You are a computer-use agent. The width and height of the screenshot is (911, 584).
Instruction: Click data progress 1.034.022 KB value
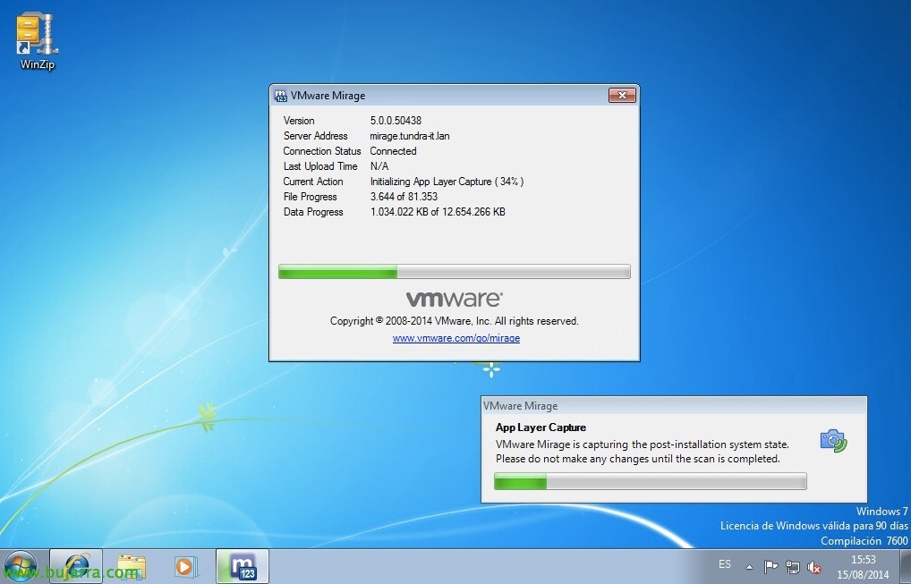click(438, 212)
